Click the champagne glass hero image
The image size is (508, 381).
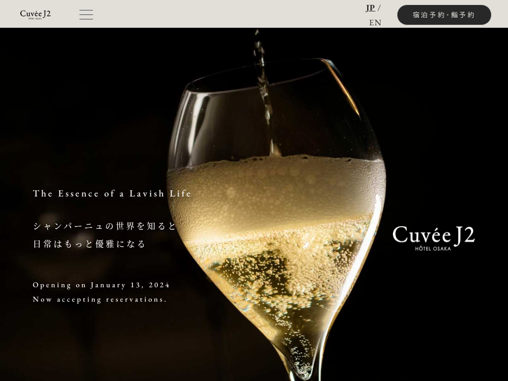tap(254, 204)
